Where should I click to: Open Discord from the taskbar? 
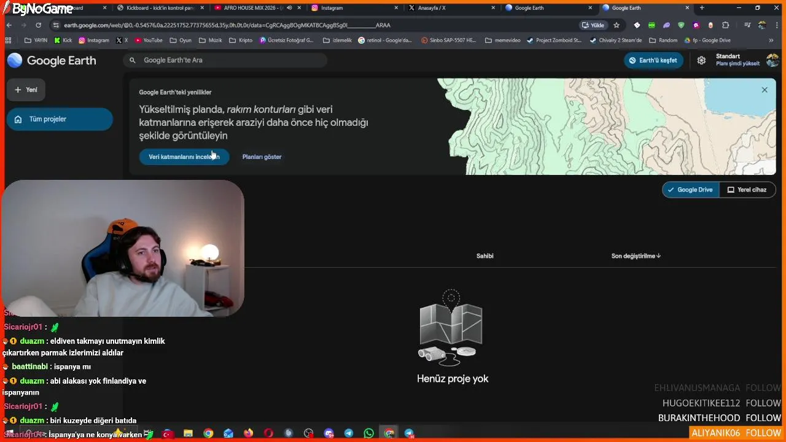pyautogui.click(x=329, y=433)
